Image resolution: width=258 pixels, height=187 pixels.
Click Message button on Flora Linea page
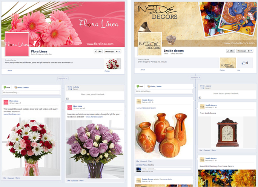109,51
